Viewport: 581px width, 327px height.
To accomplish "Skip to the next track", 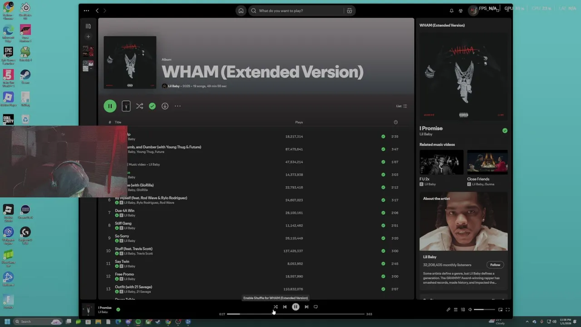I will pyautogui.click(x=306, y=307).
